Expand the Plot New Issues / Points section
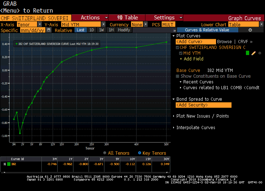Screen dimensions: 265x191 click(202, 116)
